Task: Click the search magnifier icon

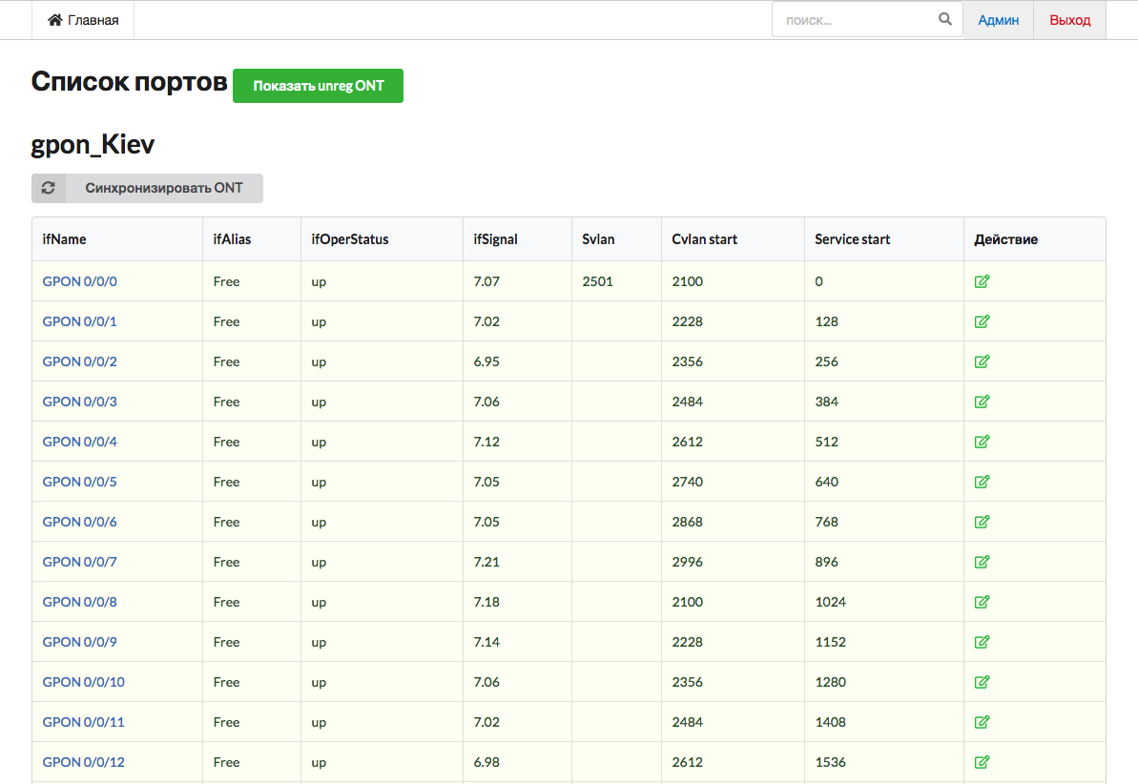Action: (944, 18)
